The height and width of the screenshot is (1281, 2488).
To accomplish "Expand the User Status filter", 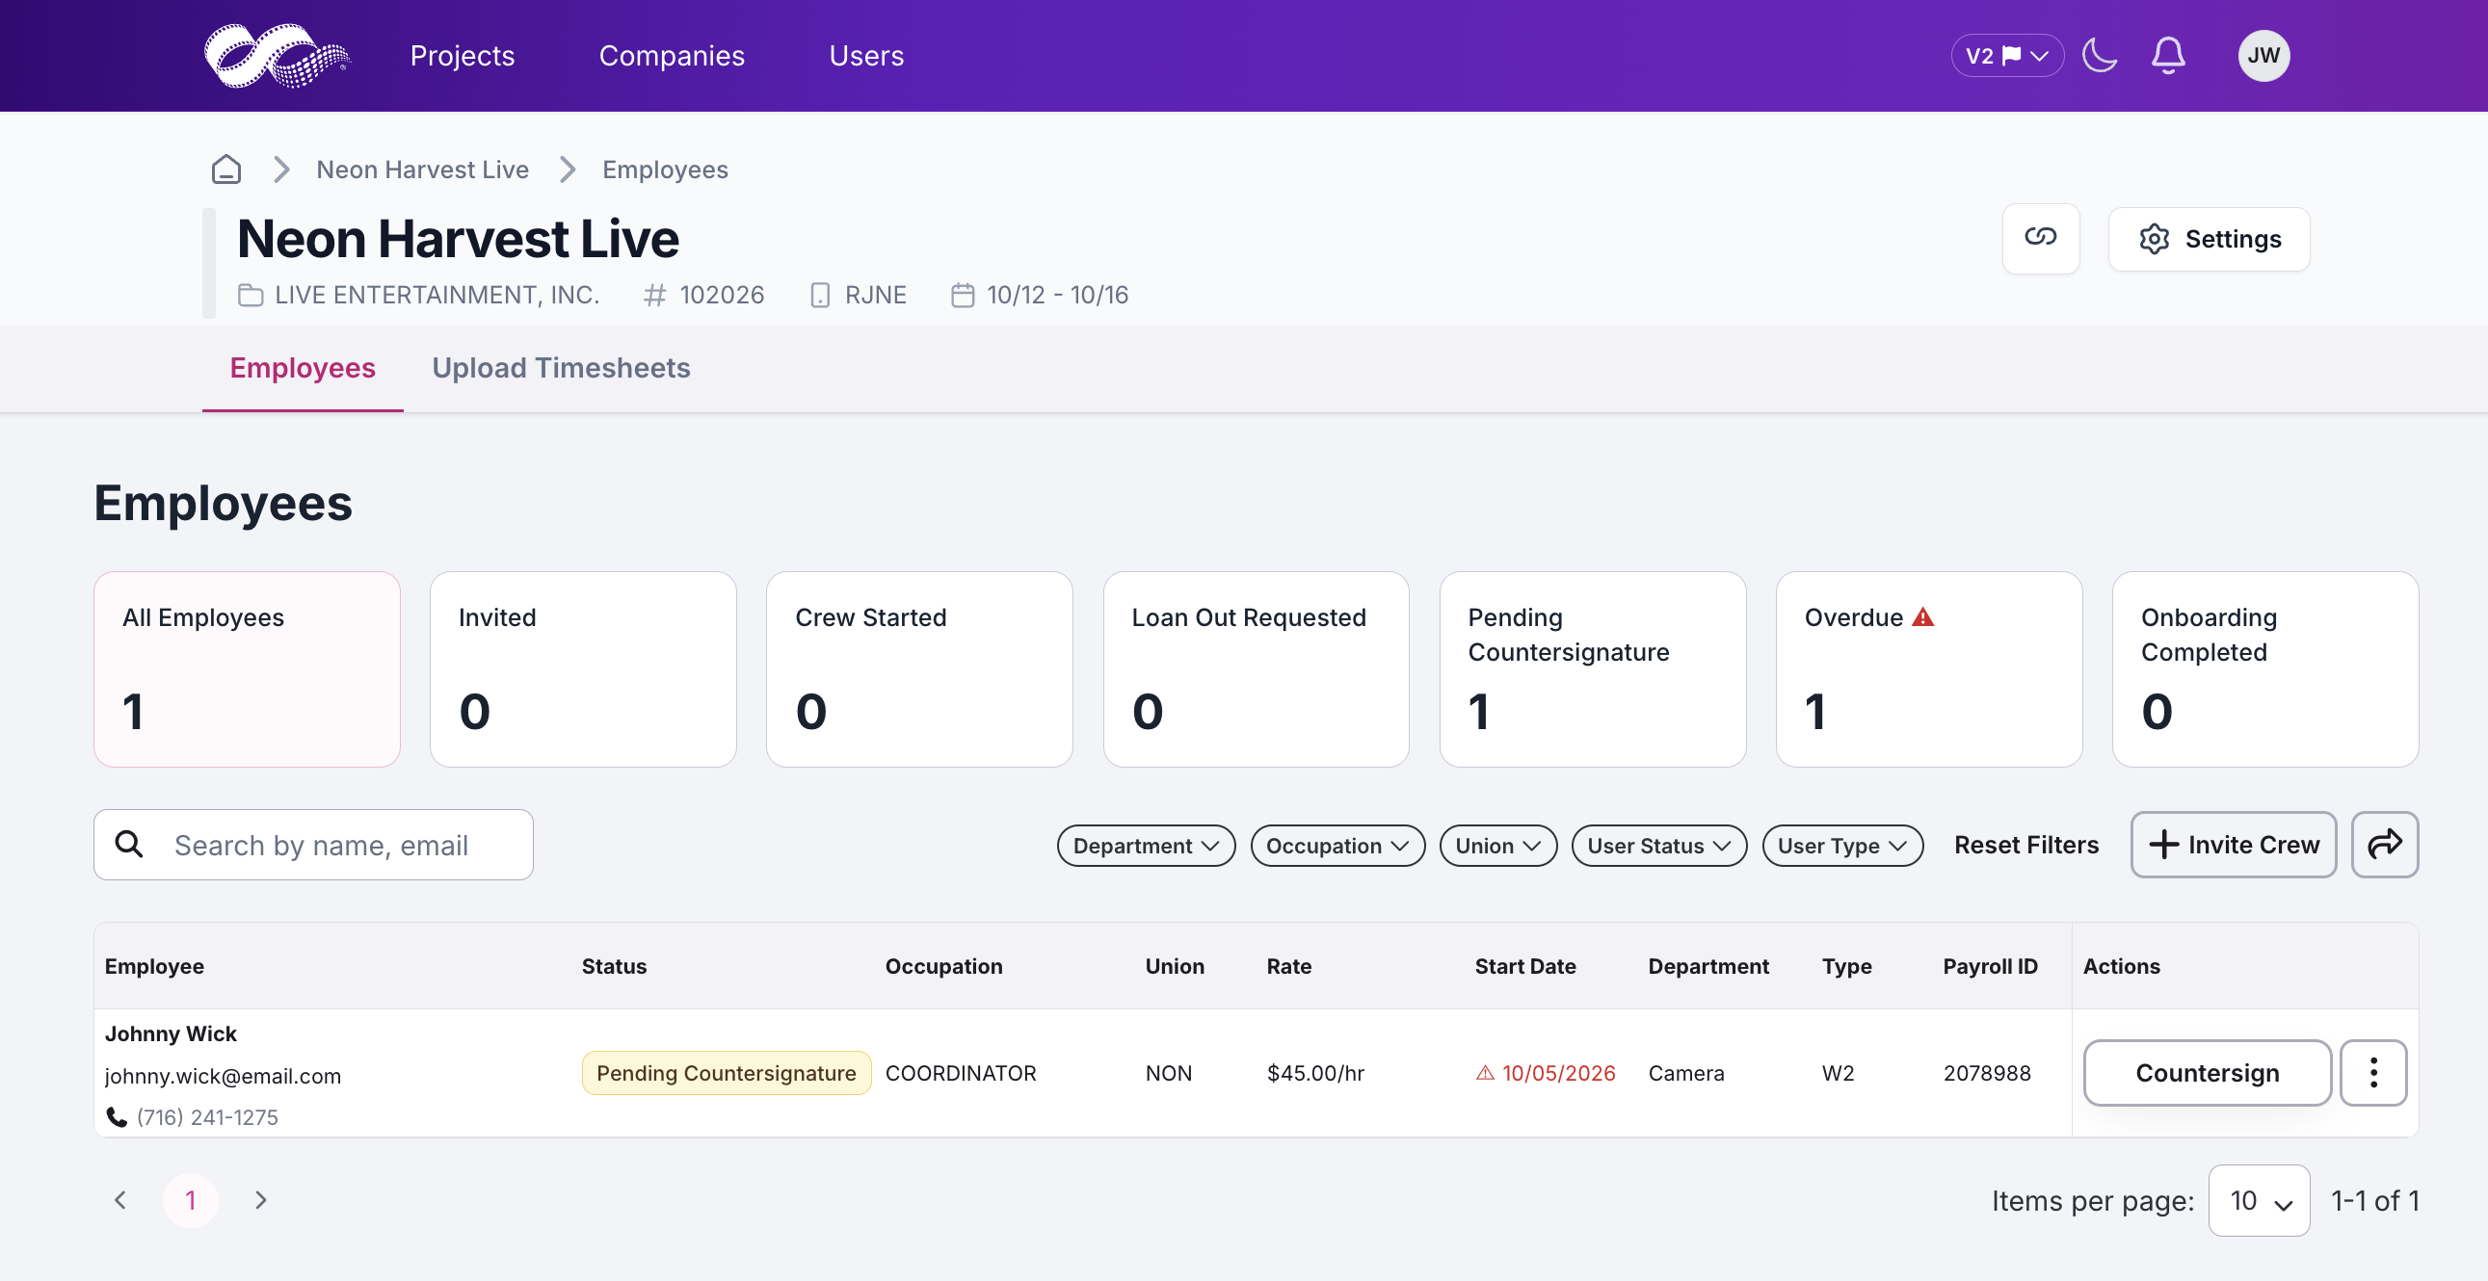I will 1658,846.
